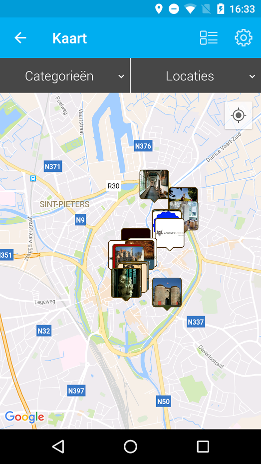Tap the SINT-PIETERS map label

tap(65, 204)
